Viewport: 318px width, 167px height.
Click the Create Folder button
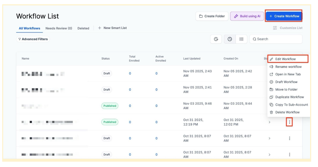coord(212,16)
